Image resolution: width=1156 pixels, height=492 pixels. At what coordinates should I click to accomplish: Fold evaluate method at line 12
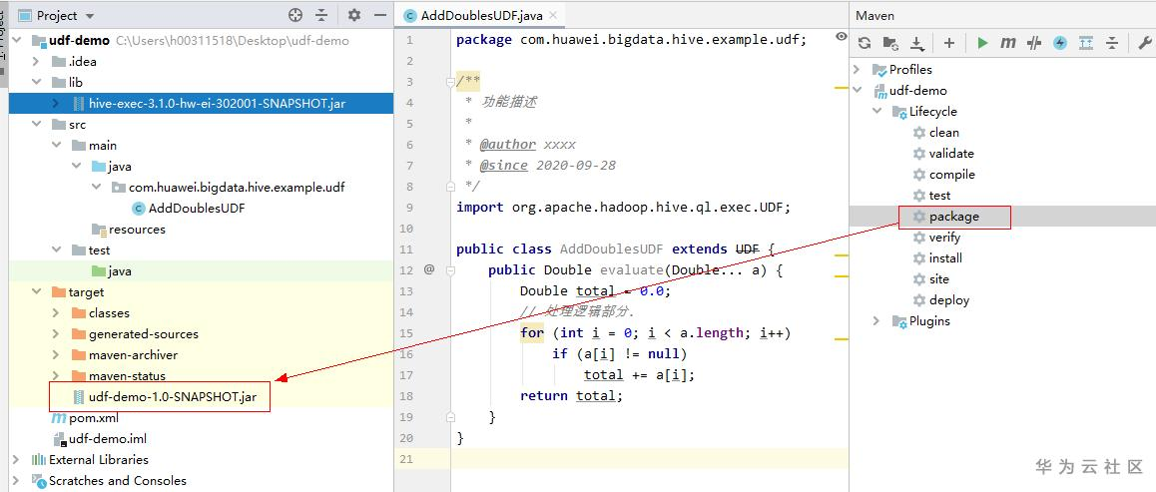tap(449, 270)
